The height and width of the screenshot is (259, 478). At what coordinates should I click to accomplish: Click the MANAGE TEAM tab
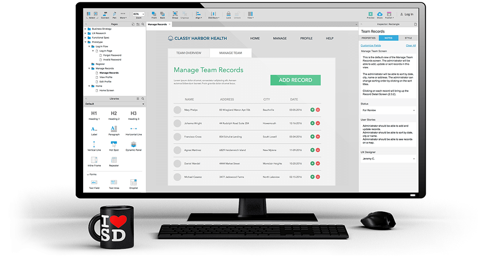click(x=231, y=53)
